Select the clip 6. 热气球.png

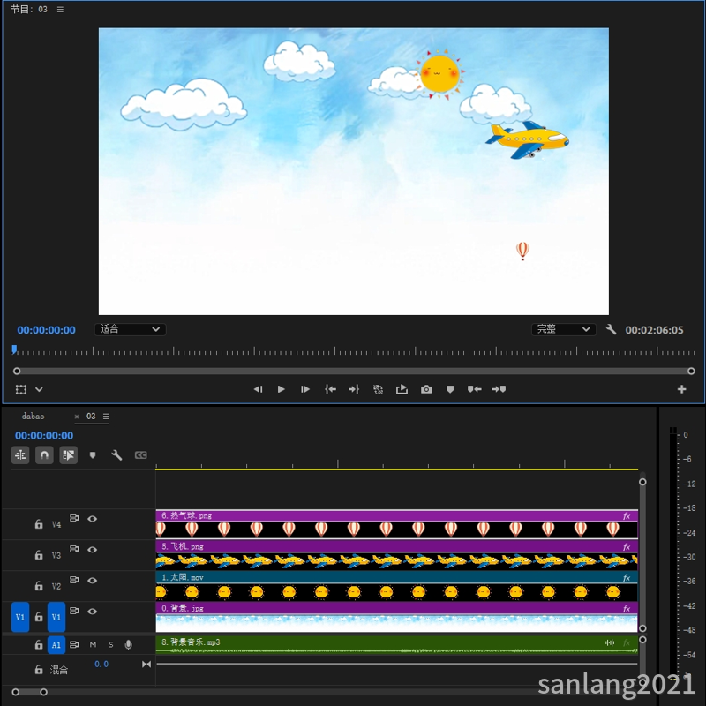396,524
